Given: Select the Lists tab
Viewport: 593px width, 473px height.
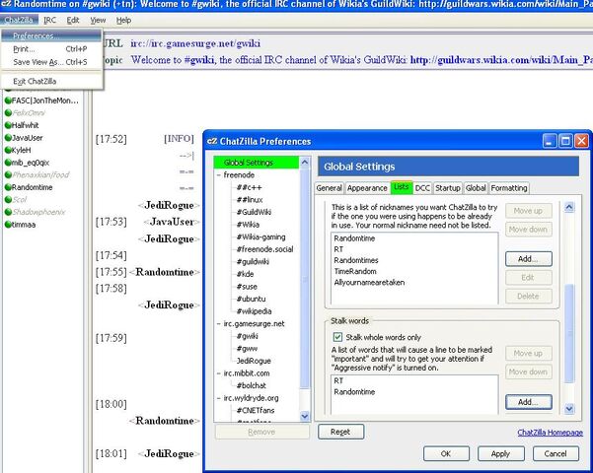Looking at the screenshot, I should [x=402, y=187].
